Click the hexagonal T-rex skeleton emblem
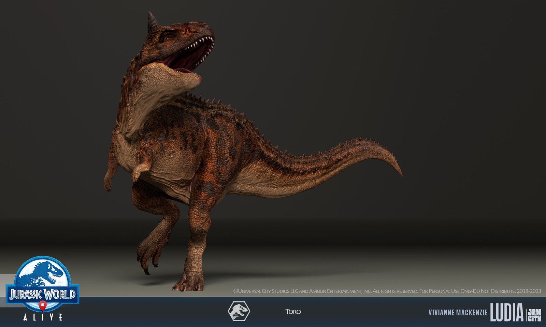 [x=239, y=311]
